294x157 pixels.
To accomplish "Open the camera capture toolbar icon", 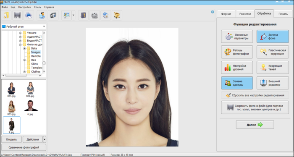I will click(x=53, y=16).
